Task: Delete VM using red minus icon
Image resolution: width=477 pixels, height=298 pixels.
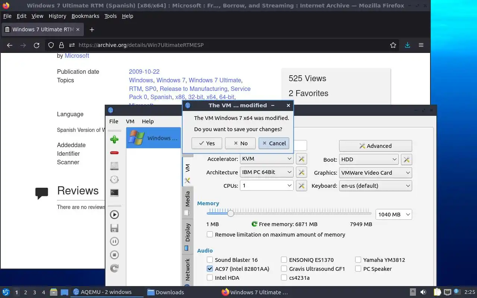Action: 114,153
